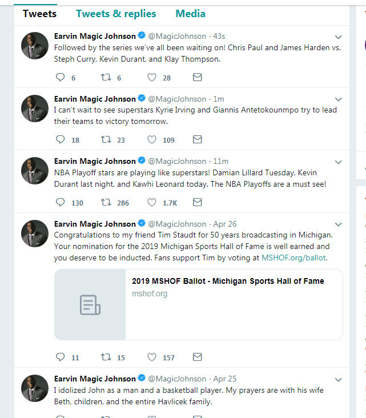Open the chevron menu on the Apr 26 tweet
The image size is (366, 418).
pos(338,224)
